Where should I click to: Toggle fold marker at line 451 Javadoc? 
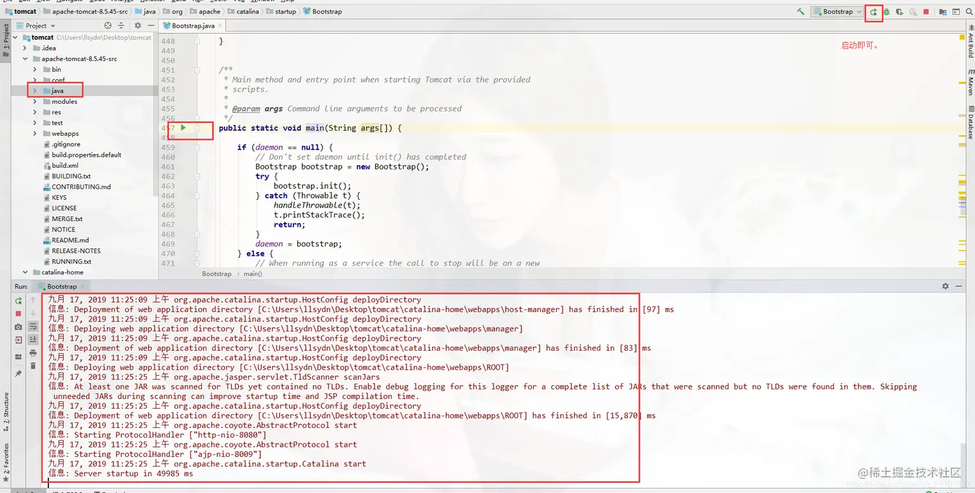pyautogui.click(x=197, y=70)
